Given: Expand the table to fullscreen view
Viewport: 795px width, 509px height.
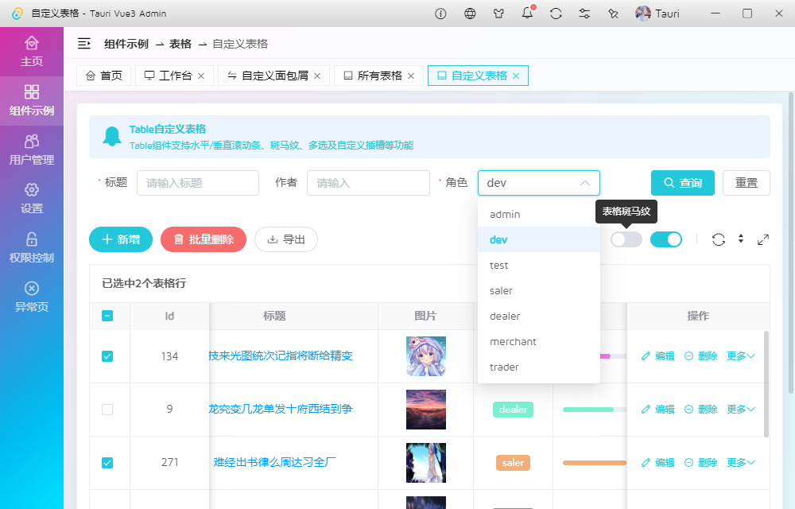Looking at the screenshot, I should click(x=763, y=239).
